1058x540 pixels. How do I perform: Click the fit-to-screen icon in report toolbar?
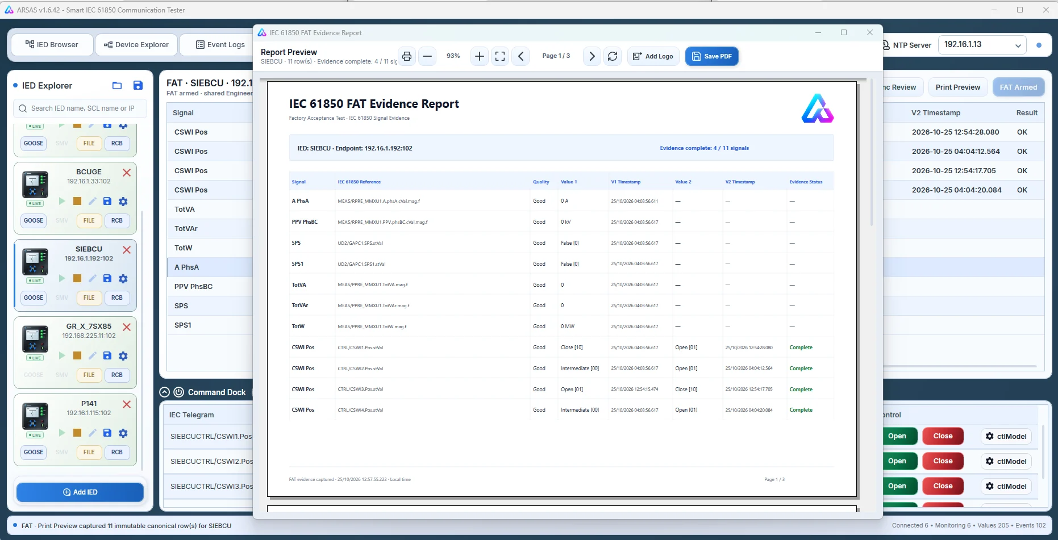500,56
